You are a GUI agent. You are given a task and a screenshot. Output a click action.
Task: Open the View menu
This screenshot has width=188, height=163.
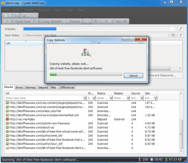[57, 10]
